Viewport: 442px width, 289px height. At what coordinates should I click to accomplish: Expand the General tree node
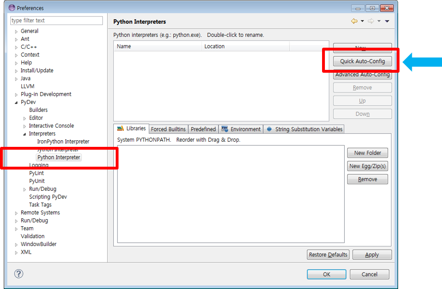[17, 31]
